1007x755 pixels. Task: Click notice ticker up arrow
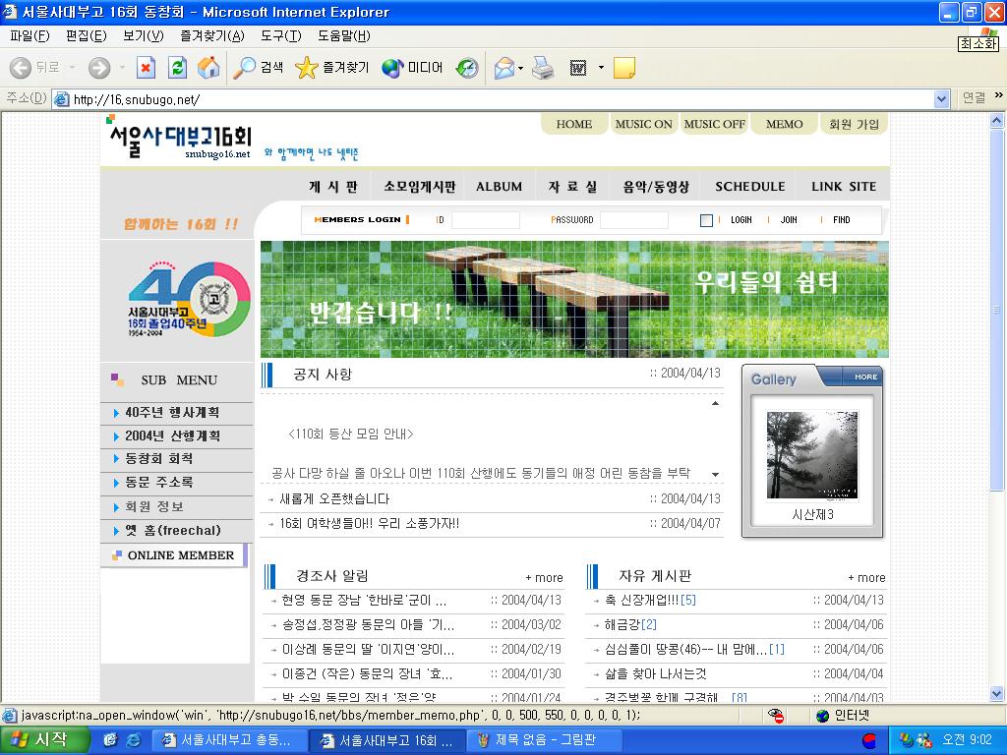715,403
